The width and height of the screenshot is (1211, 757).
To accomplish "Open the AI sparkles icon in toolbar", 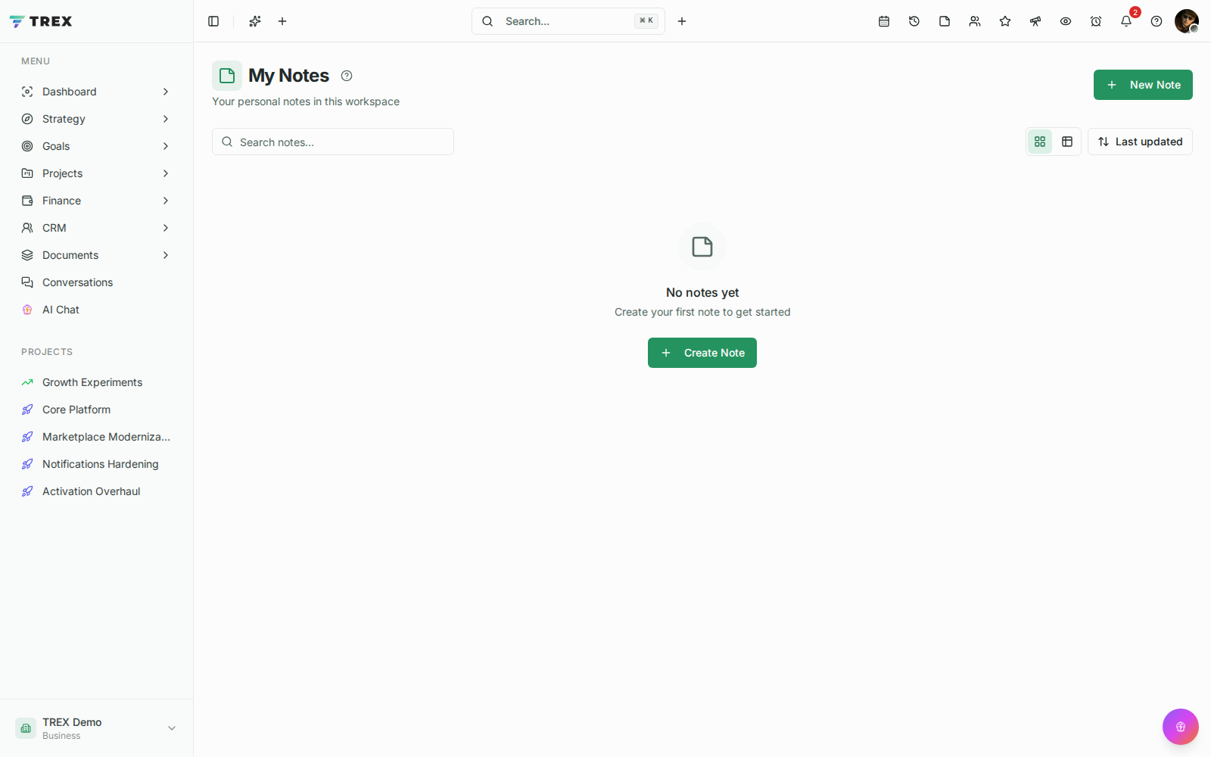I will pos(255,21).
